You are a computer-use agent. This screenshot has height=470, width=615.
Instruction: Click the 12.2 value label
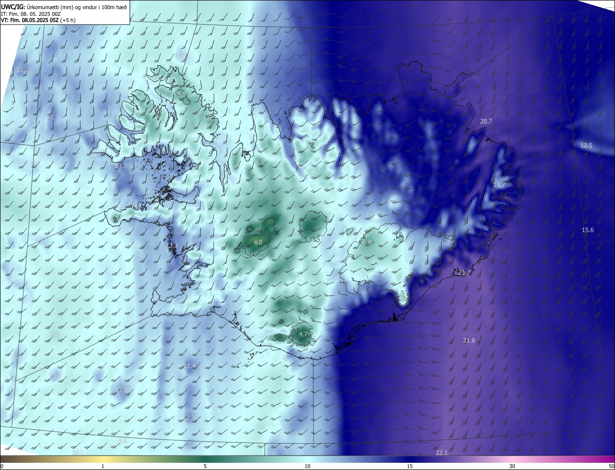coord(22,70)
